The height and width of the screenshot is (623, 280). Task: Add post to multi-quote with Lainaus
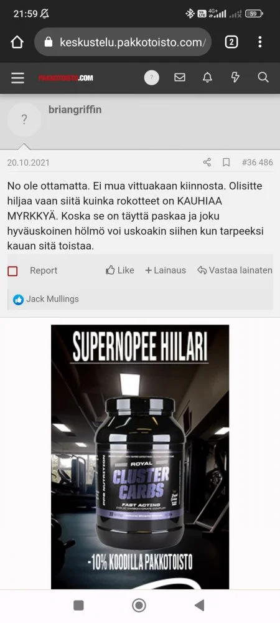(x=166, y=270)
